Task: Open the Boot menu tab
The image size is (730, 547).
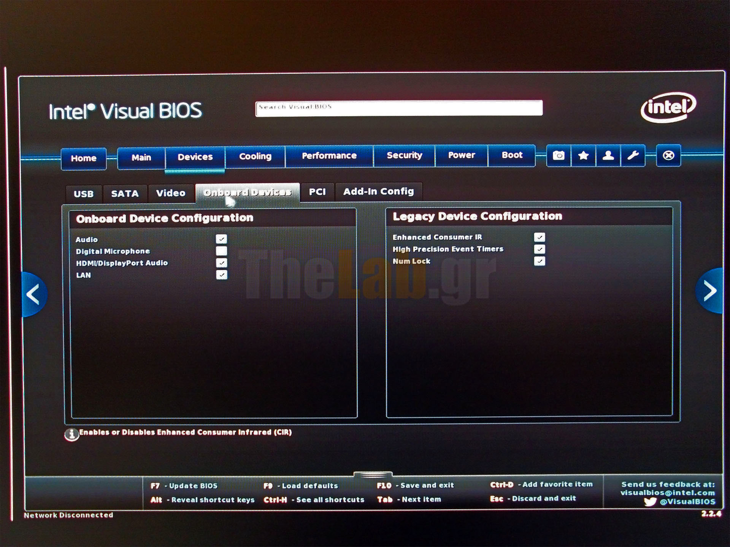Action: point(512,155)
